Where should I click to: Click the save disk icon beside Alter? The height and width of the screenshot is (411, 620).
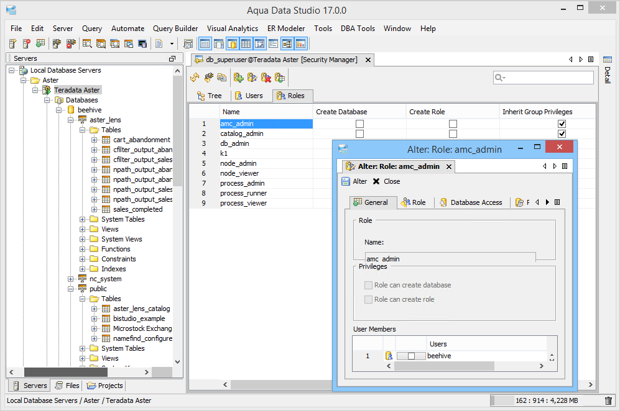(x=346, y=181)
